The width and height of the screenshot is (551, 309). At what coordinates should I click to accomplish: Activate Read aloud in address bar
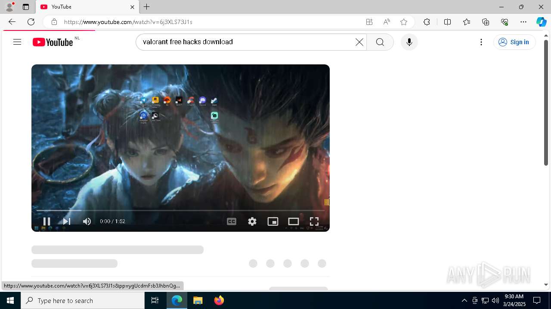[x=387, y=22]
